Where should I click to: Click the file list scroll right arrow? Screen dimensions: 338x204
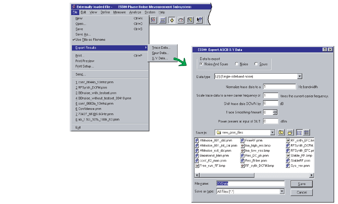click(x=312, y=175)
